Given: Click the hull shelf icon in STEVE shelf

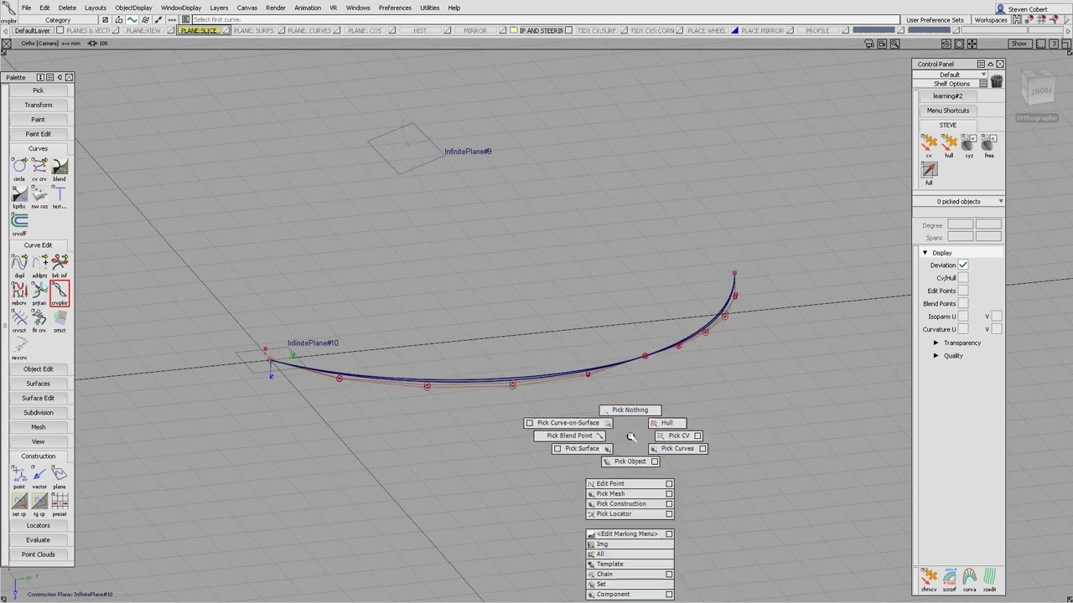Looking at the screenshot, I should click(949, 144).
